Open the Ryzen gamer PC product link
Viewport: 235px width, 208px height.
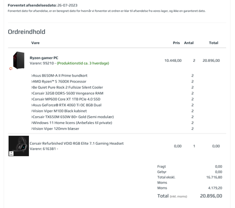coord(44,58)
